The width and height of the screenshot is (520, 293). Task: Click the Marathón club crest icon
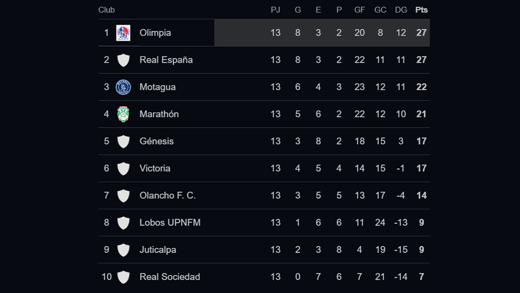coord(123,114)
